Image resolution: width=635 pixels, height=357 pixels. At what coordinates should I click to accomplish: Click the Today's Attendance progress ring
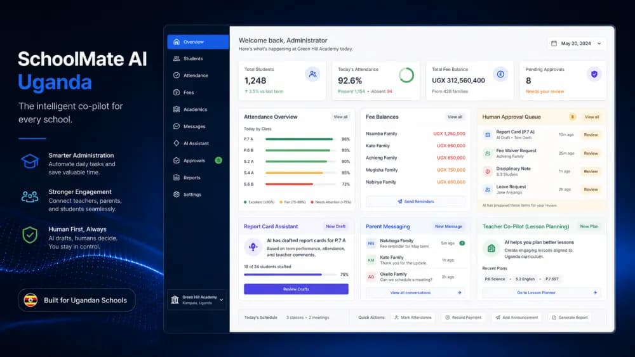(406, 75)
